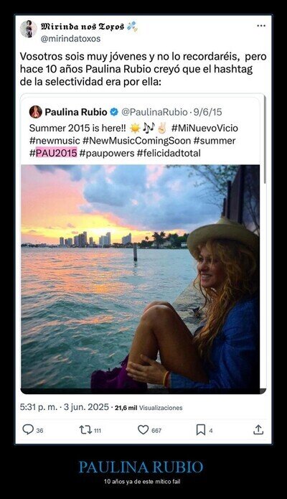The image size is (287, 499).
Task: Click the #NewMusicComingSoon hashtag
Action: 136,141
